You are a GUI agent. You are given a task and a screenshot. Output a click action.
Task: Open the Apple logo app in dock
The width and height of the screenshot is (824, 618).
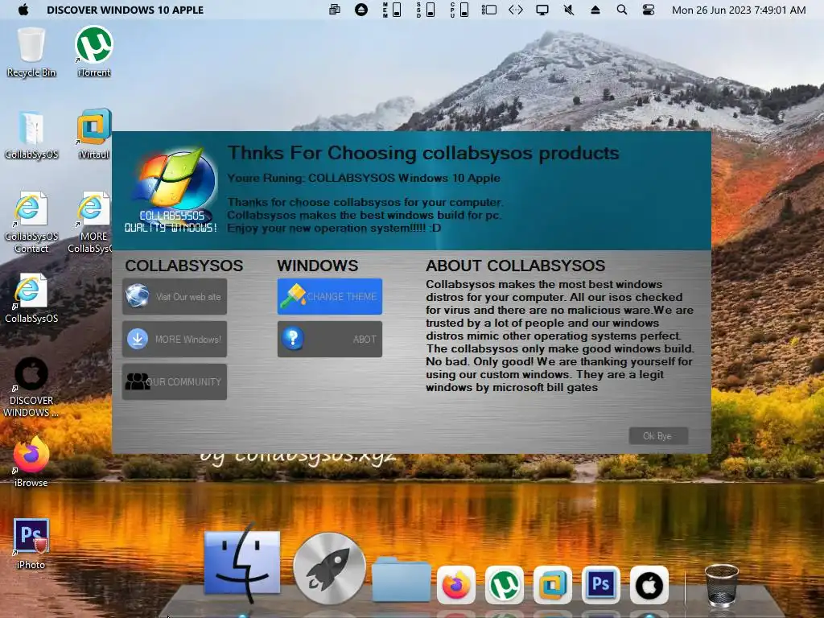coord(649,584)
